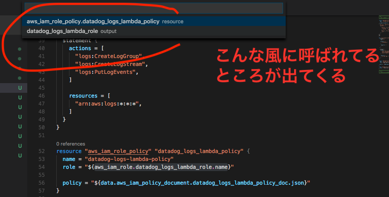Click the "logs:PutLogEvents" string

105,72
